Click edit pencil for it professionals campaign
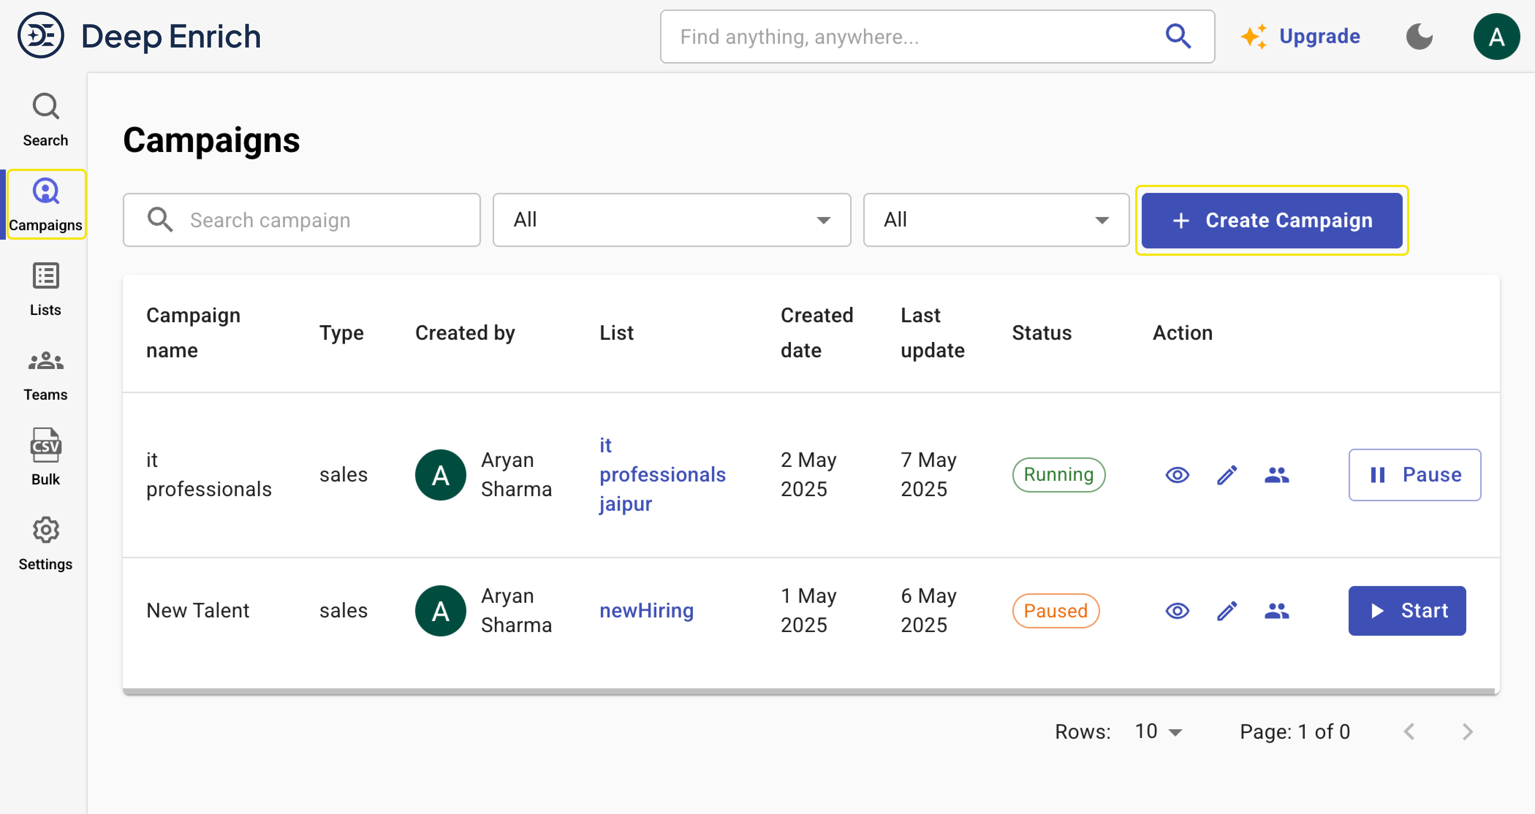This screenshot has width=1535, height=814. 1226,475
